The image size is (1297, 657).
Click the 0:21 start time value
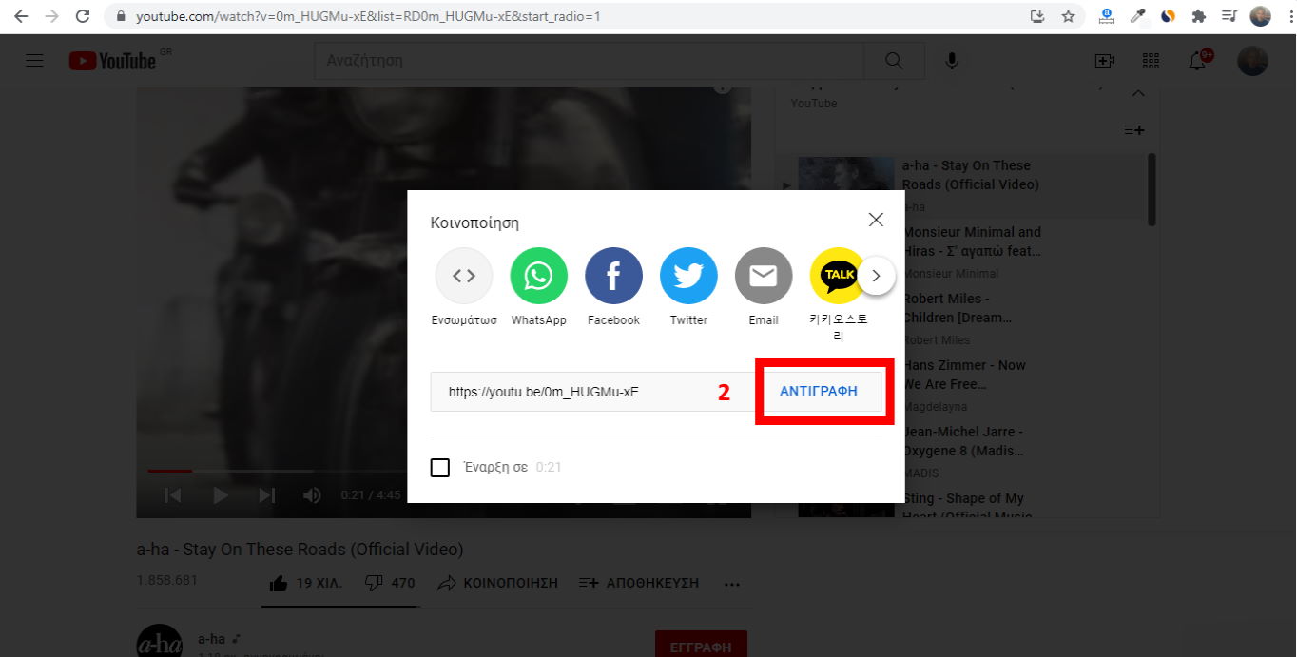[x=549, y=468]
